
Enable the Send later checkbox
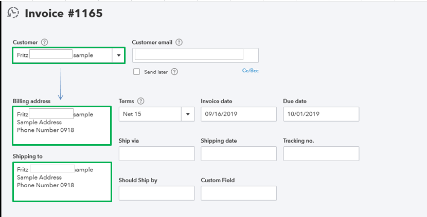coord(136,72)
